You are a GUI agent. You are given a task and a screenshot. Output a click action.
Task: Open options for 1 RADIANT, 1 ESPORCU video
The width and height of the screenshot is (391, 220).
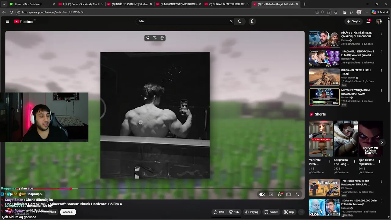pos(381,52)
